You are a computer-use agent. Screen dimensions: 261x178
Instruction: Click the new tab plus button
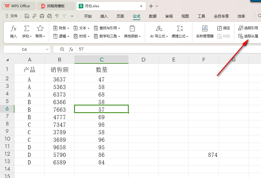[151, 6]
